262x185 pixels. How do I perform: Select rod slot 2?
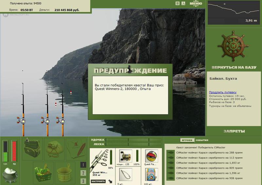83,173
